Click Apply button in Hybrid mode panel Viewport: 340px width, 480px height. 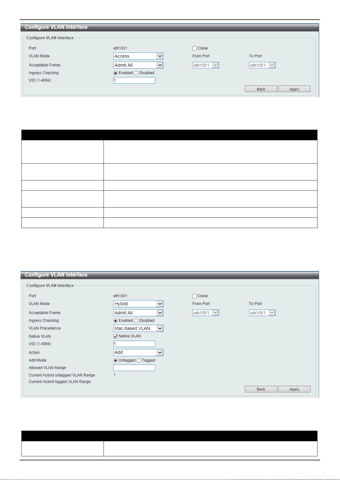(294, 389)
